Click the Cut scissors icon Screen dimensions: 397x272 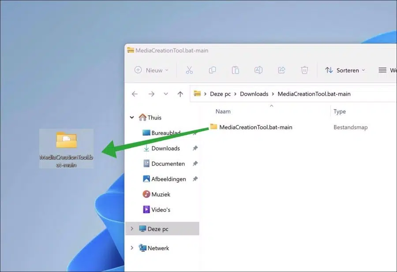click(189, 70)
